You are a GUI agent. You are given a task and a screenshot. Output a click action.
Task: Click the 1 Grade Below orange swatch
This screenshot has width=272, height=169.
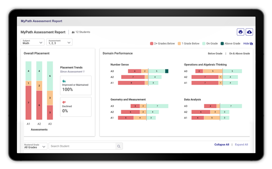click(x=179, y=43)
